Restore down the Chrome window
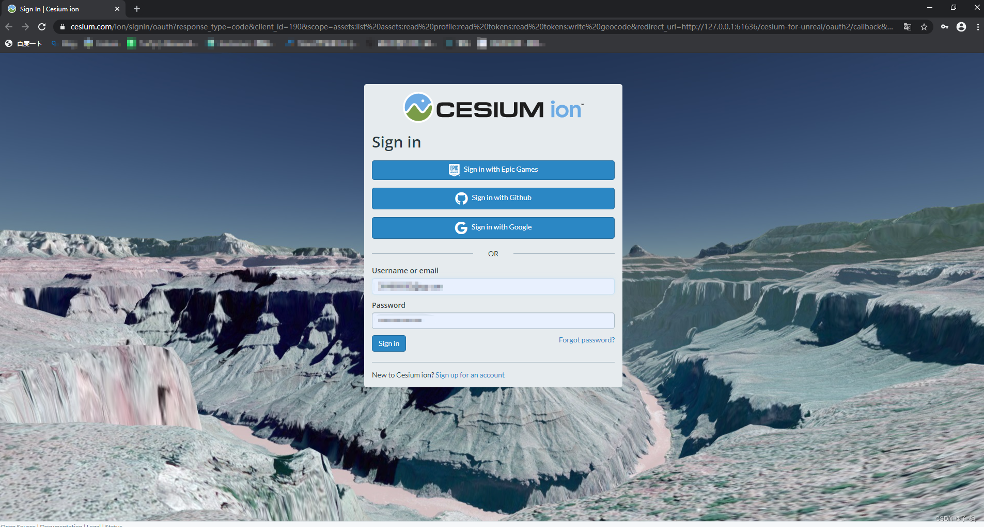This screenshot has height=527, width=984. (x=954, y=8)
